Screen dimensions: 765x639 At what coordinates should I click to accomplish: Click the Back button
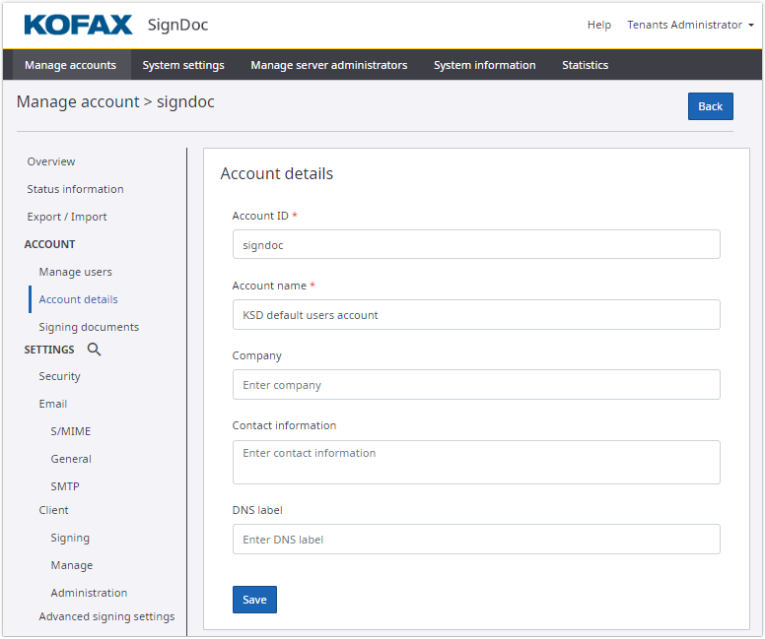pos(710,106)
